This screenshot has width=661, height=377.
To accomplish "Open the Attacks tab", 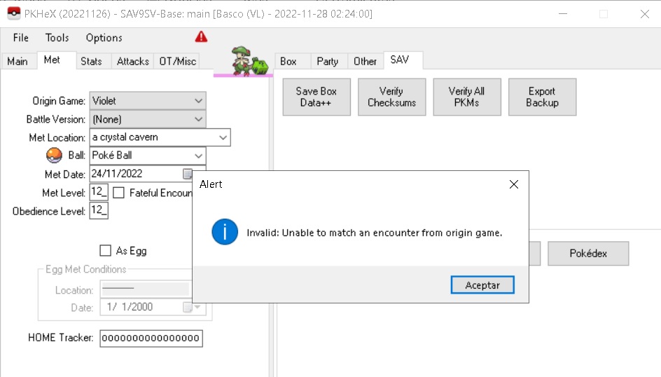I will [133, 61].
